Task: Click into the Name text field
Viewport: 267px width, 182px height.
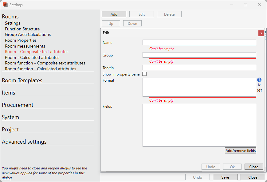Action: click(x=199, y=43)
